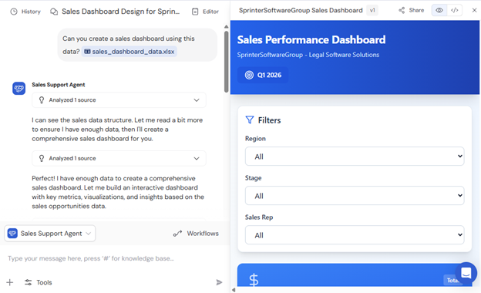481x293 pixels.
Task: Close the dashboard preview panel
Action: click(474, 11)
